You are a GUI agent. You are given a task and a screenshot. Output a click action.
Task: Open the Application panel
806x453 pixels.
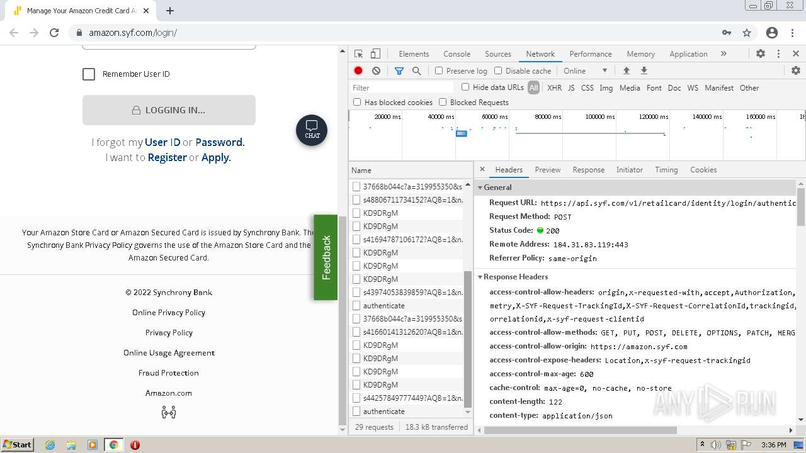pos(688,54)
